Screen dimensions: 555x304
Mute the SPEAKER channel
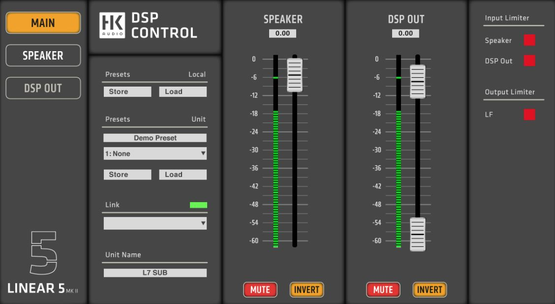coord(260,290)
